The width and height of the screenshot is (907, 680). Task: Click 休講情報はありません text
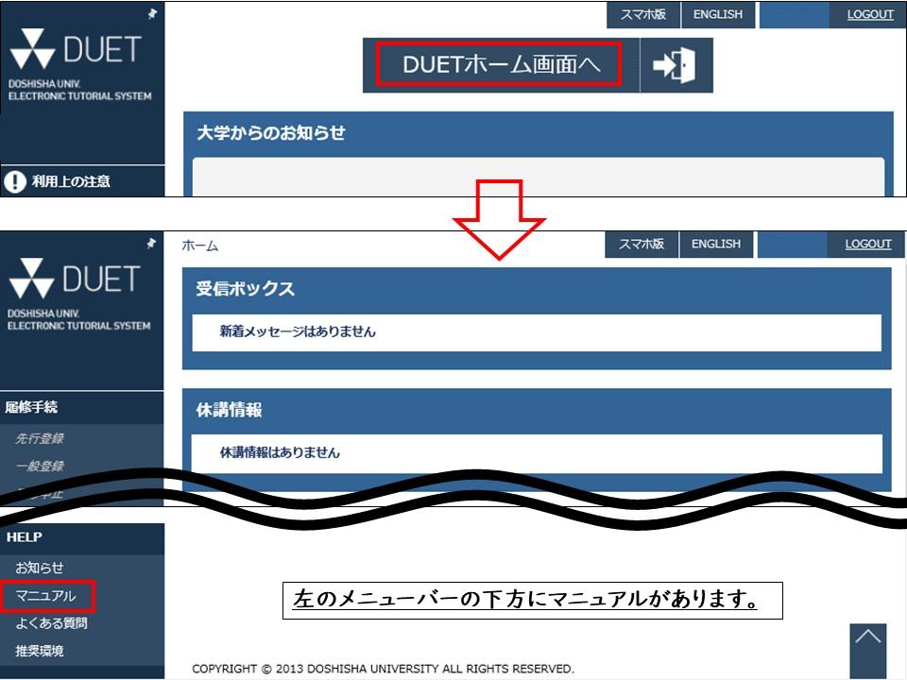280,452
